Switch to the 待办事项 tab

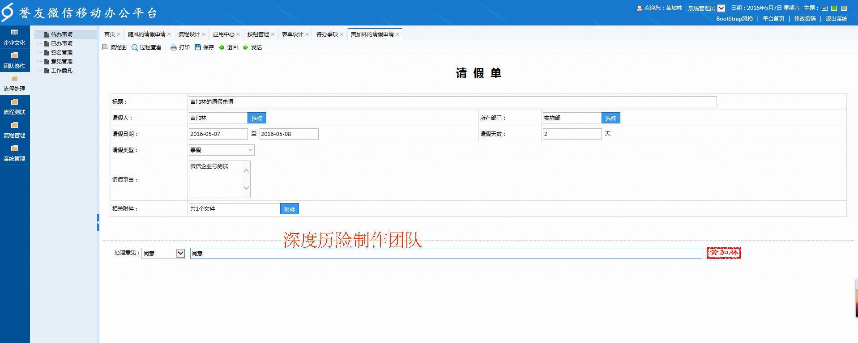tap(327, 34)
